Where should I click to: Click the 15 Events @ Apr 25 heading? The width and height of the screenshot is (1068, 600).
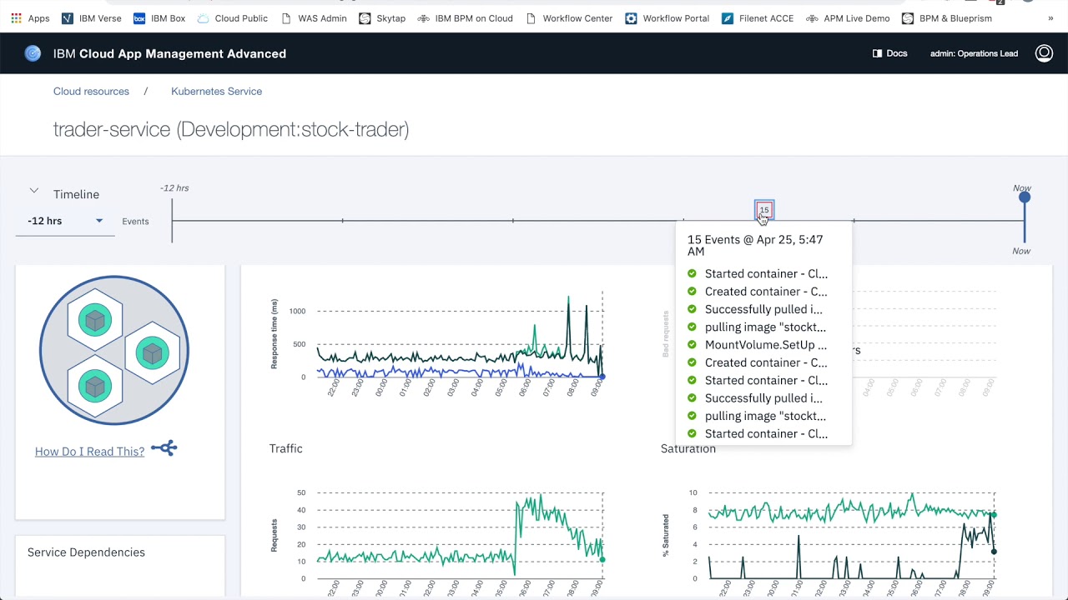point(755,245)
